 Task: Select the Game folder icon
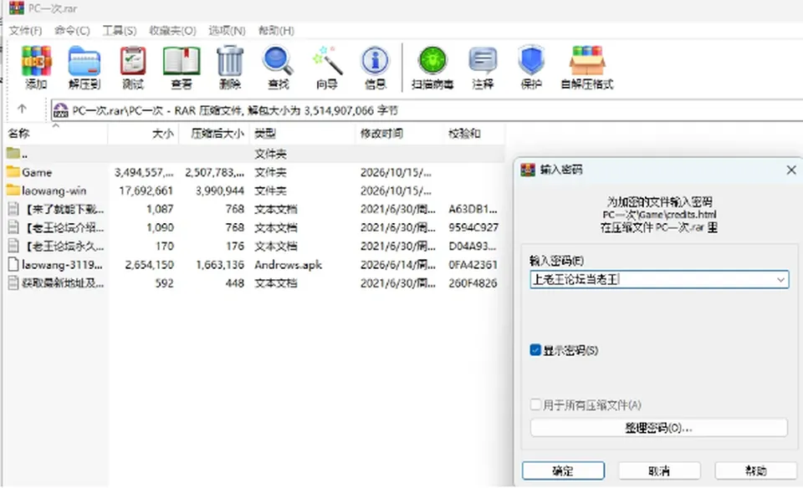click(x=13, y=172)
